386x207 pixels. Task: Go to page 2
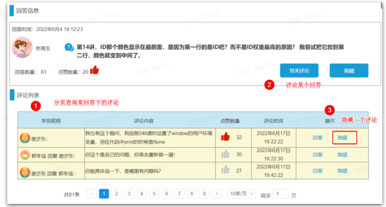(116, 194)
